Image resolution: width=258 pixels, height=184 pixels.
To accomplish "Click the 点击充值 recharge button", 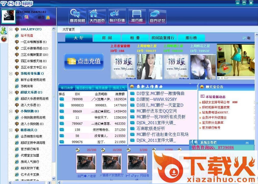I will 84,61.
